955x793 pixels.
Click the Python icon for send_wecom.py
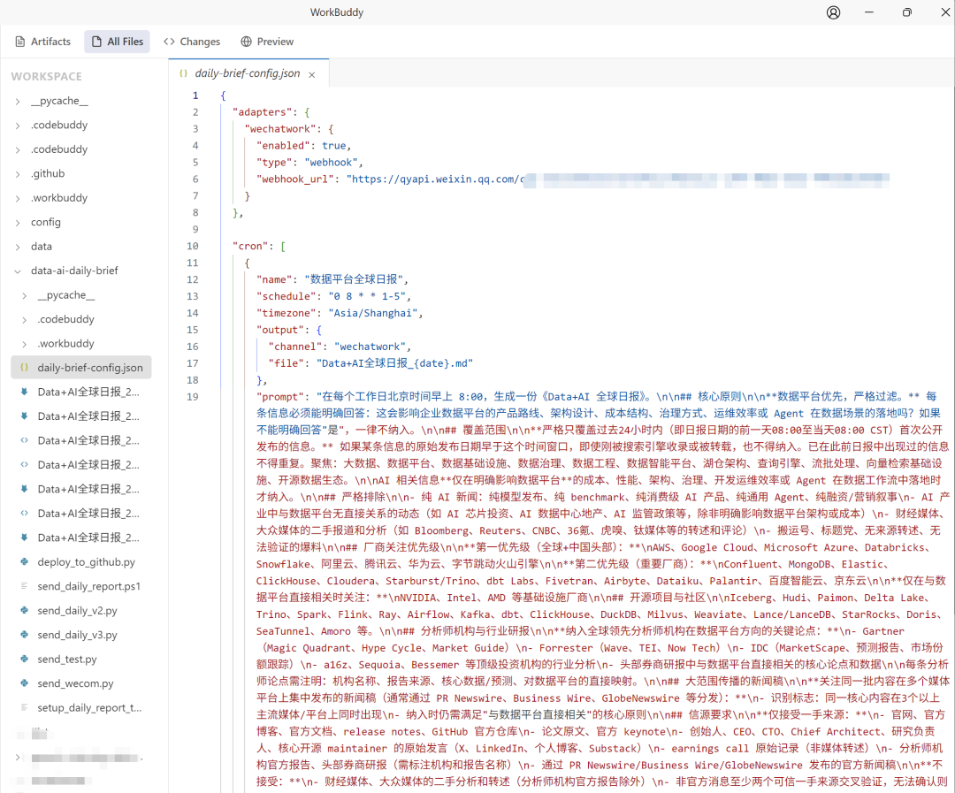[25, 683]
